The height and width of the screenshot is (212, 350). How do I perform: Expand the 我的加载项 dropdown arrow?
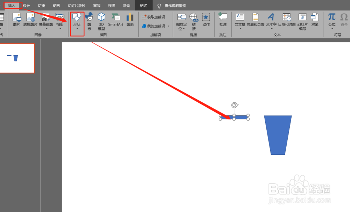(169, 26)
